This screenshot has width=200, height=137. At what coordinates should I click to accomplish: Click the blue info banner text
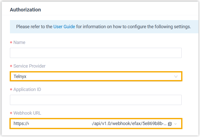[x=103, y=27]
